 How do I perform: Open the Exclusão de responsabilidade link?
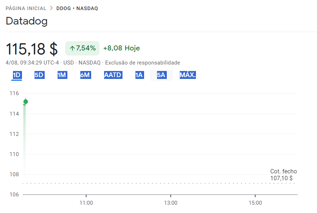[x=143, y=63]
